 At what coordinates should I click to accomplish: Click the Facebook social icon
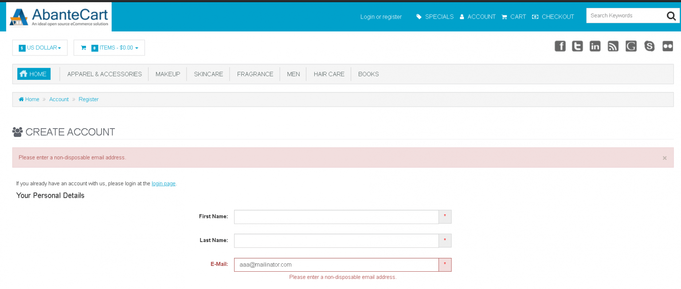(560, 46)
